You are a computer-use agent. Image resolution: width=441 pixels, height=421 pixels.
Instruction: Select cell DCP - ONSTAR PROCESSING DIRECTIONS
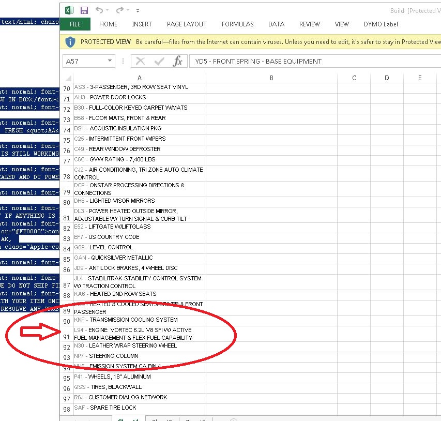[140, 189]
